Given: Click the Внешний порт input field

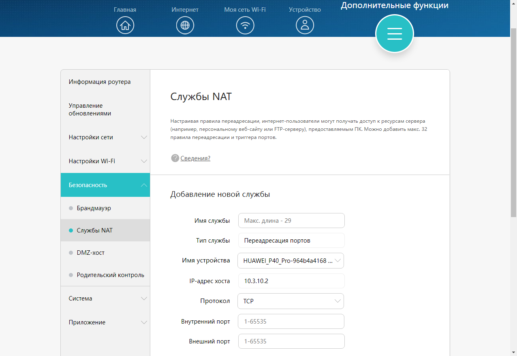Looking at the screenshot, I should 291,341.
